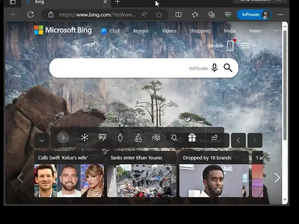Slide news carousel to the right
The height and width of the screenshot is (224, 299).
coord(277,178)
